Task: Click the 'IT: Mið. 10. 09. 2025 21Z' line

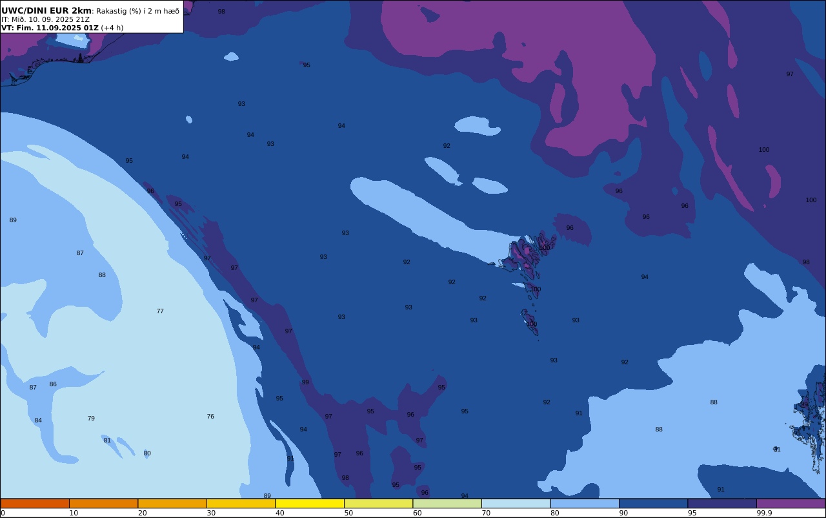Action: 45,19
